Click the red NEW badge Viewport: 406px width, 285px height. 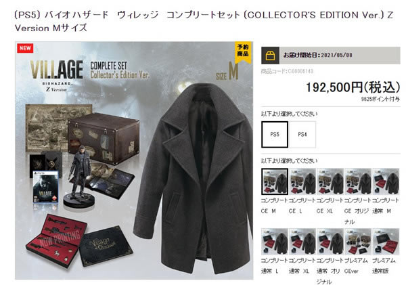(25, 48)
